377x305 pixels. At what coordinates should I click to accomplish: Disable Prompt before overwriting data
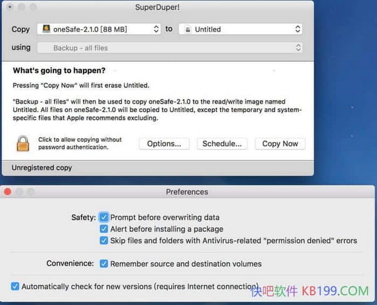tap(104, 217)
